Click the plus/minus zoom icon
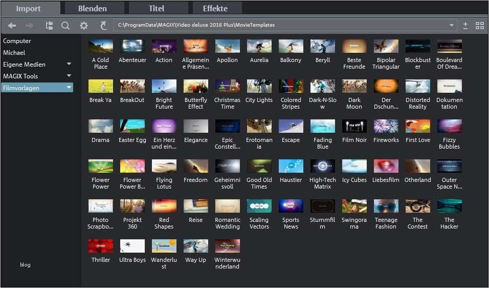Image resolution: width=489 pixels, height=288 pixels. point(465,26)
